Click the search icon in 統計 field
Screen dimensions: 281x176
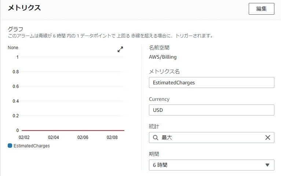156,137
